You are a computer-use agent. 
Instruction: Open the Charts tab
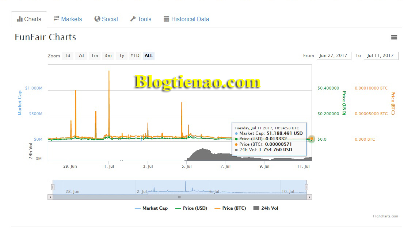click(29, 19)
